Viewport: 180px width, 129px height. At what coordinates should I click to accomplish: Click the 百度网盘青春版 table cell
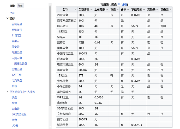click(67, 21)
